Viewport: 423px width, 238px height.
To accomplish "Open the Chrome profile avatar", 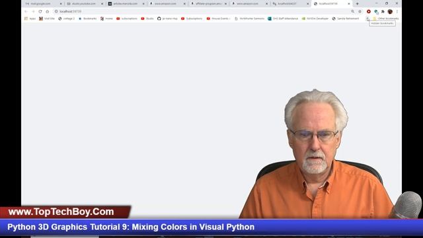I will 390,12.
